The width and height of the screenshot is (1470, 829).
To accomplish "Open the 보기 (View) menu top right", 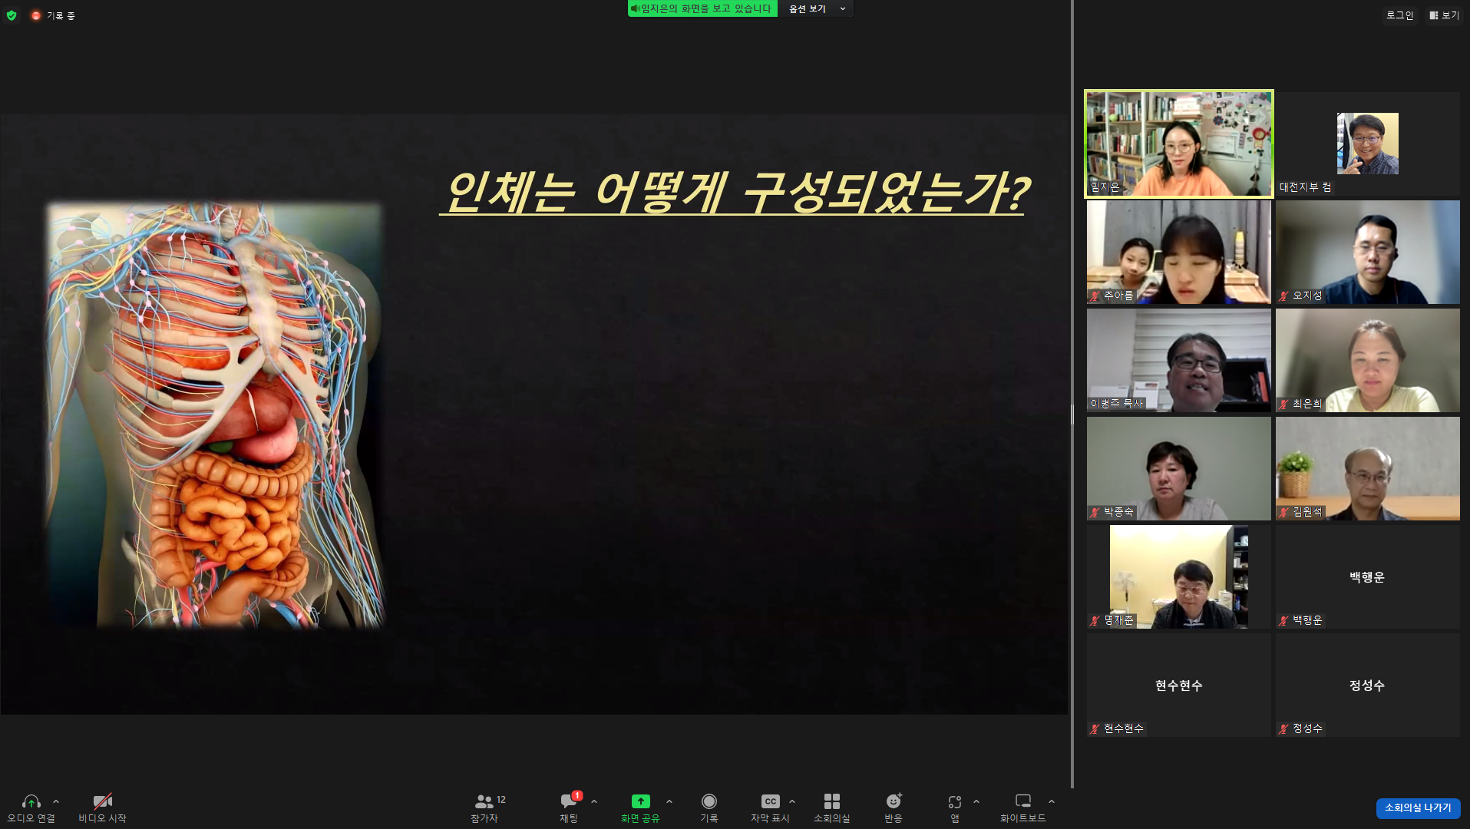I will coord(1443,15).
